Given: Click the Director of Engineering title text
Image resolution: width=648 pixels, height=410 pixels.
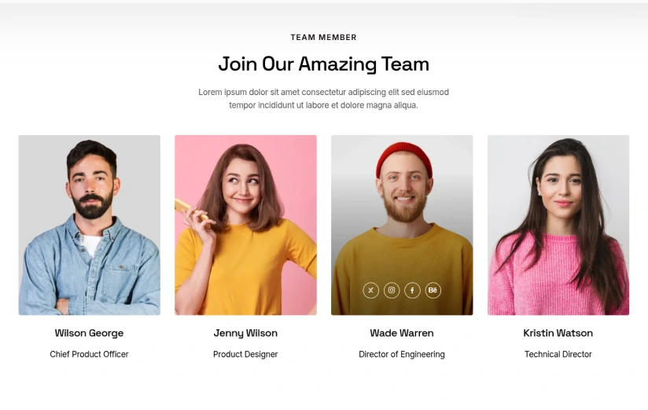Looking at the screenshot, I should [402, 354].
